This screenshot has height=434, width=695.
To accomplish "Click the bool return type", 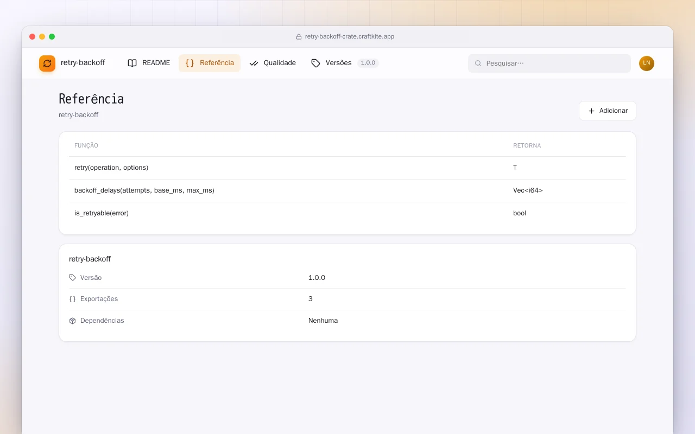I will (520, 213).
